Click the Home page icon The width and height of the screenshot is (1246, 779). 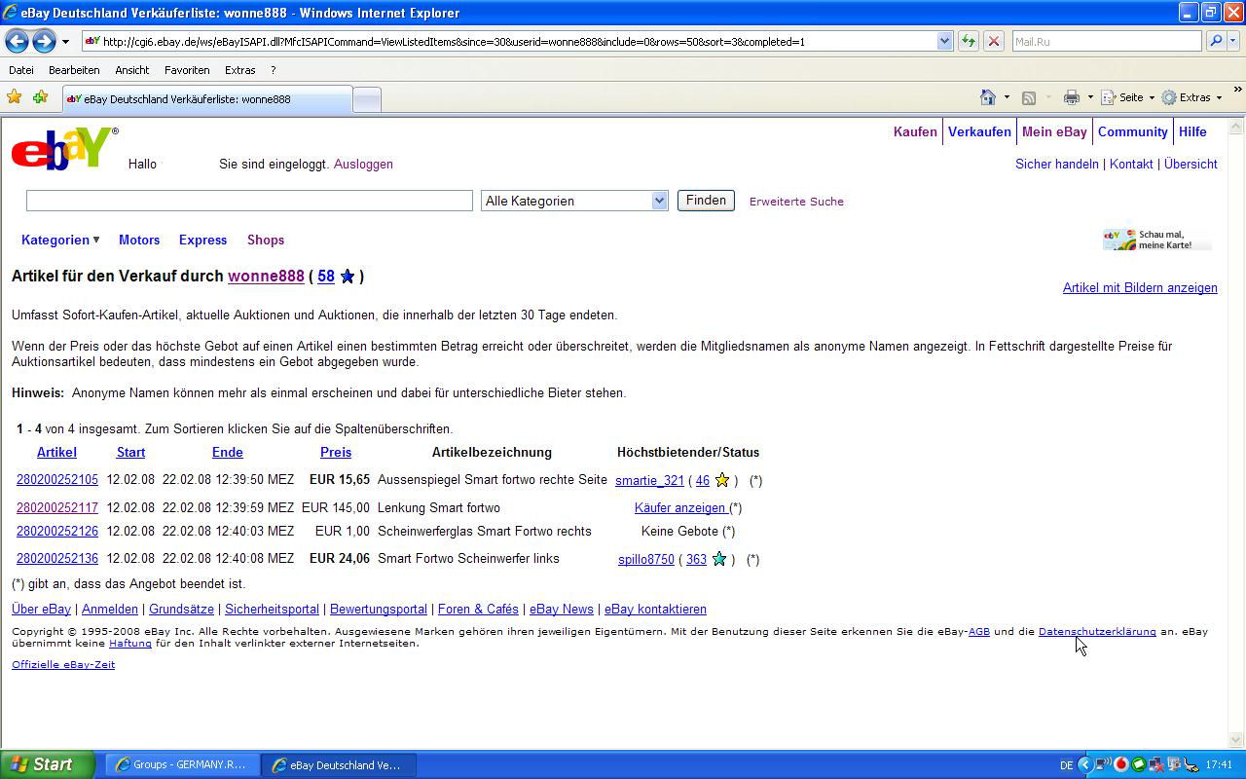988,97
